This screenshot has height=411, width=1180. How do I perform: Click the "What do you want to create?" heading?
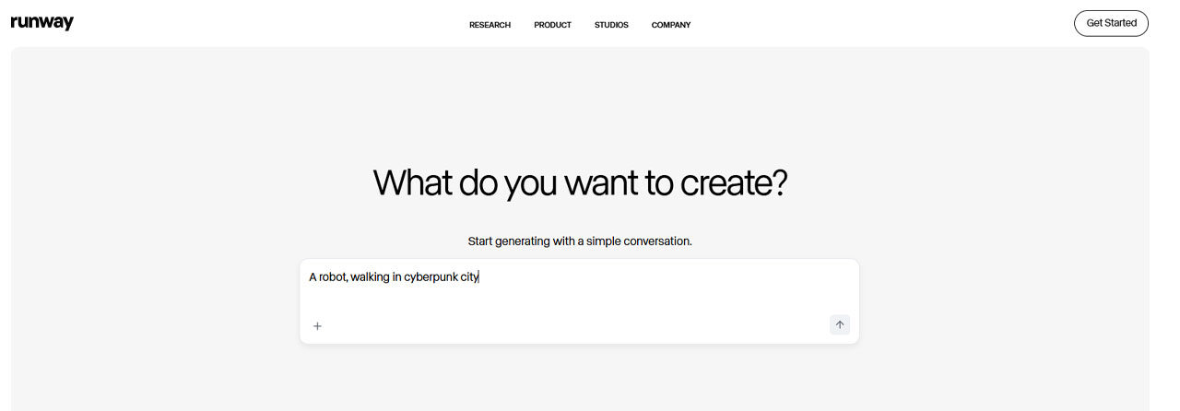tap(580, 183)
